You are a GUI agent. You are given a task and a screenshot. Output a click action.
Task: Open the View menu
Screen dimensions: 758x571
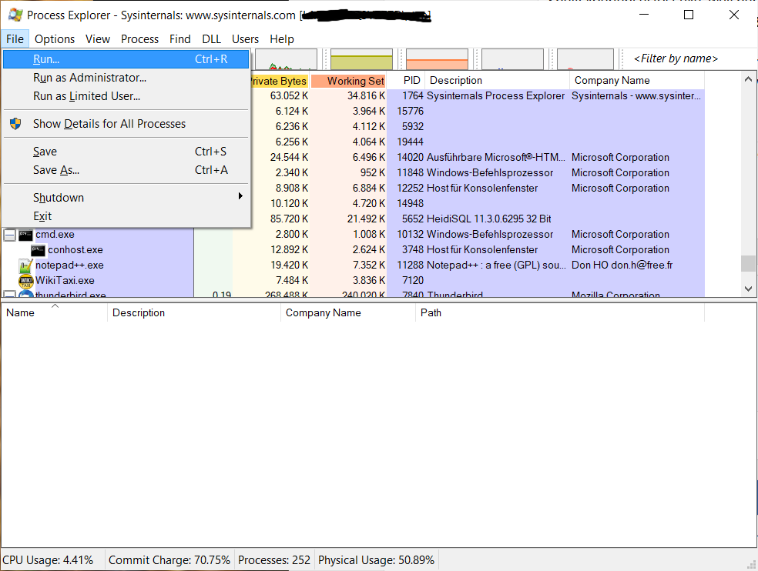[98, 39]
